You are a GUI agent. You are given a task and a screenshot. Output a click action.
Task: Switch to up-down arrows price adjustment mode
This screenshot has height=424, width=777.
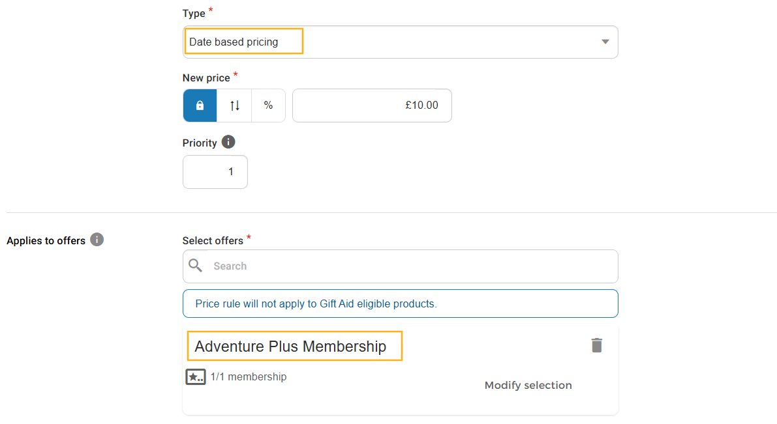(x=234, y=106)
